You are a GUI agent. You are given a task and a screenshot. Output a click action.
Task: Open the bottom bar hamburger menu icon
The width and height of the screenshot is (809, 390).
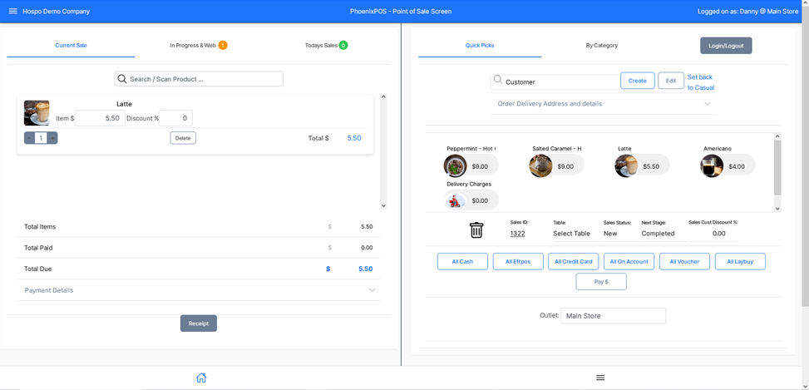point(600,378)
